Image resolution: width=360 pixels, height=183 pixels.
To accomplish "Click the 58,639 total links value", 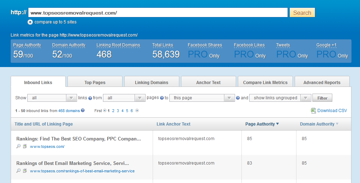I will [166, 54].
